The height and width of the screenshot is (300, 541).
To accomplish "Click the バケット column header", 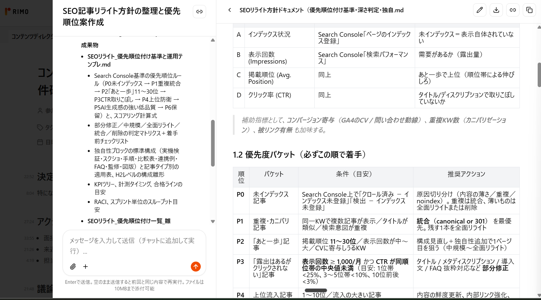I will pos(274,177).
